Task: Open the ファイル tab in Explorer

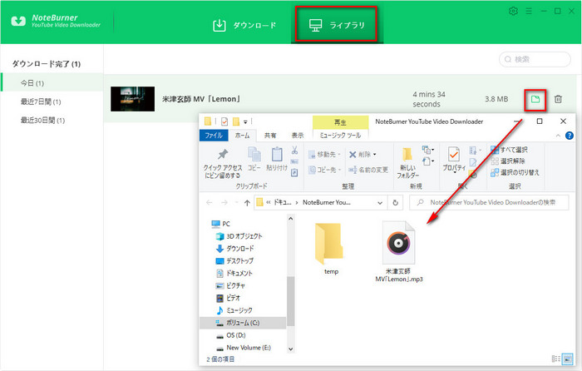Action: pyautogui.click(x=214, y=136)
